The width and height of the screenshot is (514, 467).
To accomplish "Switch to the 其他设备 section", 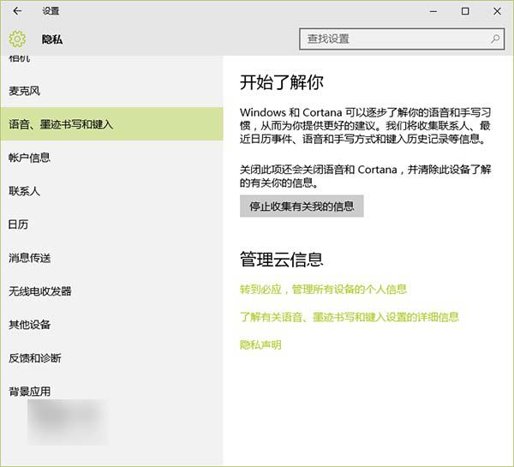I will [29, 325].
